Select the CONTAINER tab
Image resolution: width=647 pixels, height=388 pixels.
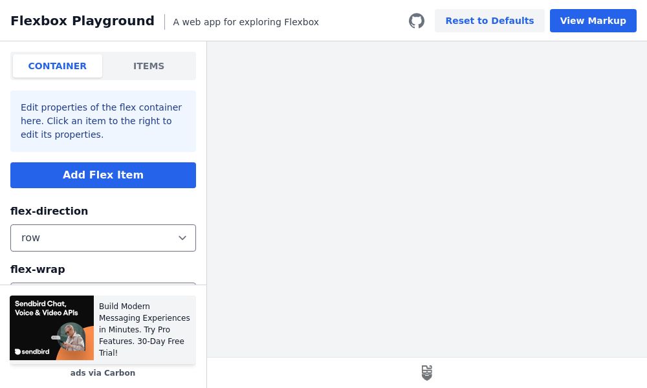(x=57, y=66)
